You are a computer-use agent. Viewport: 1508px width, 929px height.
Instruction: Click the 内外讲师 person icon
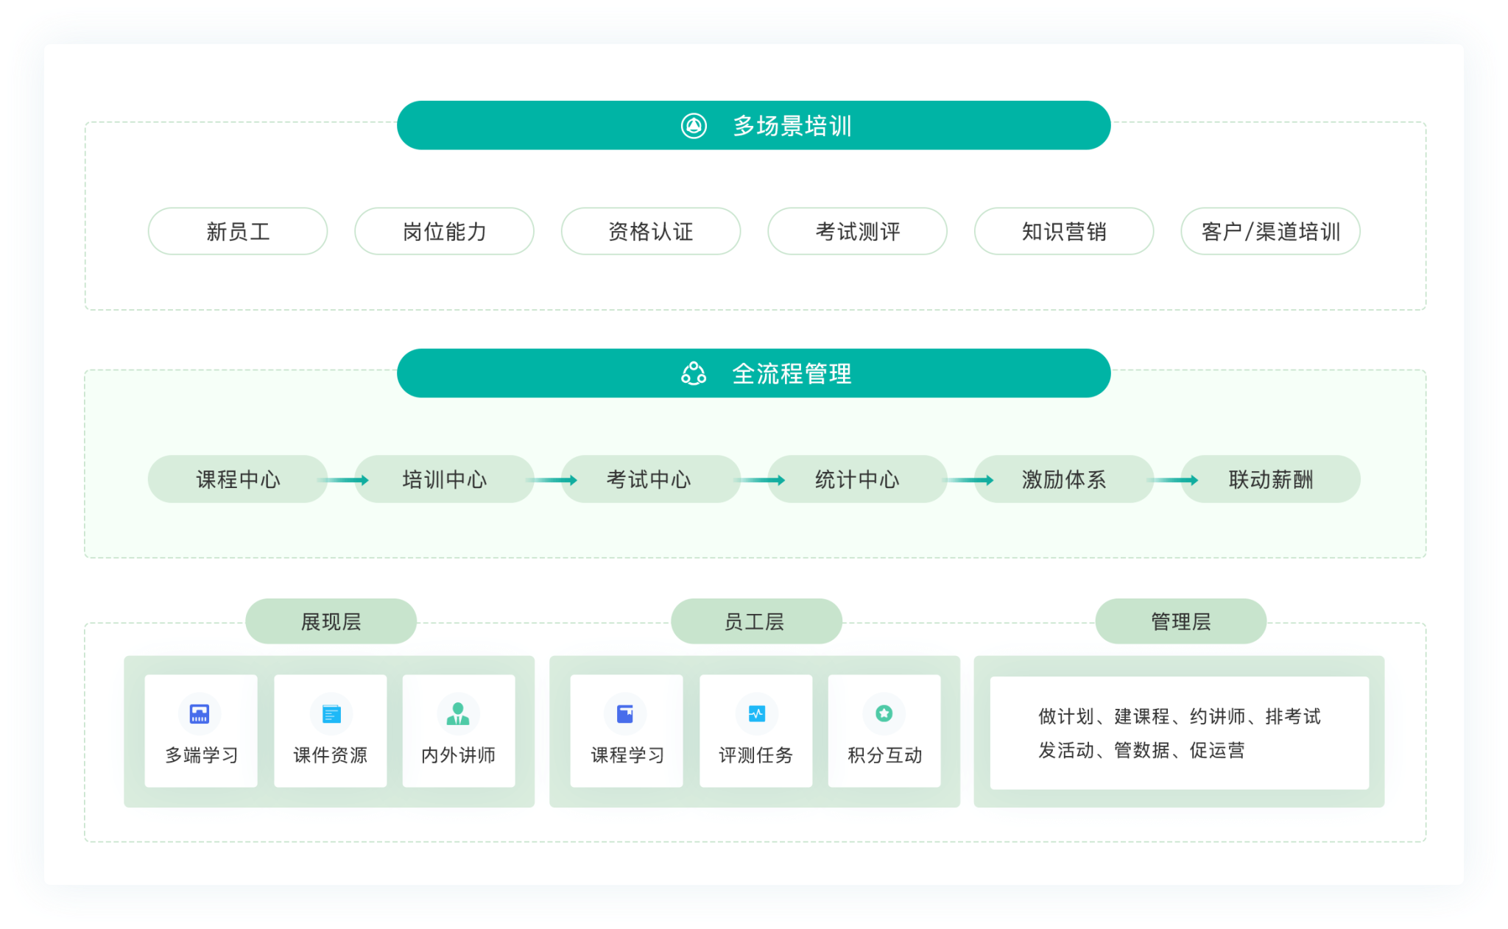458,713
